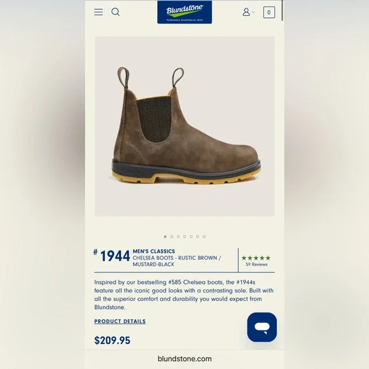Click the search magnifier icon
This screenshot has height=369, width=369.
(115, 11)
